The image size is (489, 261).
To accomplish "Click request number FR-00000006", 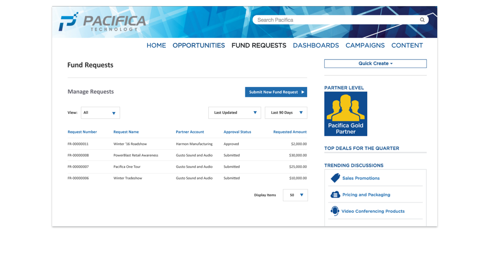I will (x=78, y=178).
